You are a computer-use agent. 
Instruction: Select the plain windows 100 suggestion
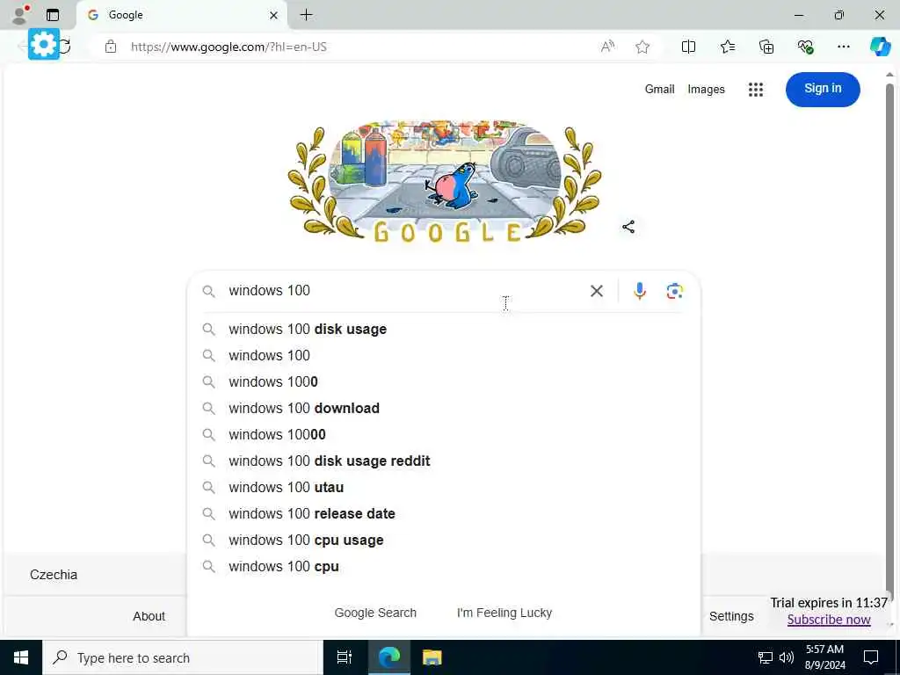click(x=443, y=355)
